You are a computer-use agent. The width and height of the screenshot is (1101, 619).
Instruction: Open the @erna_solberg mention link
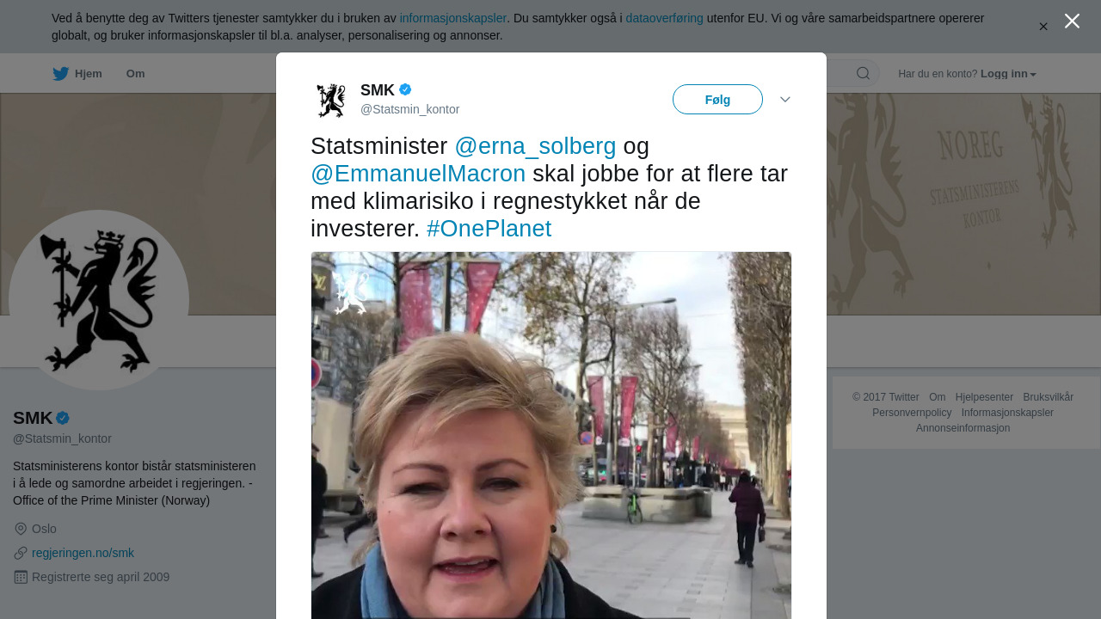pos(535,146)
